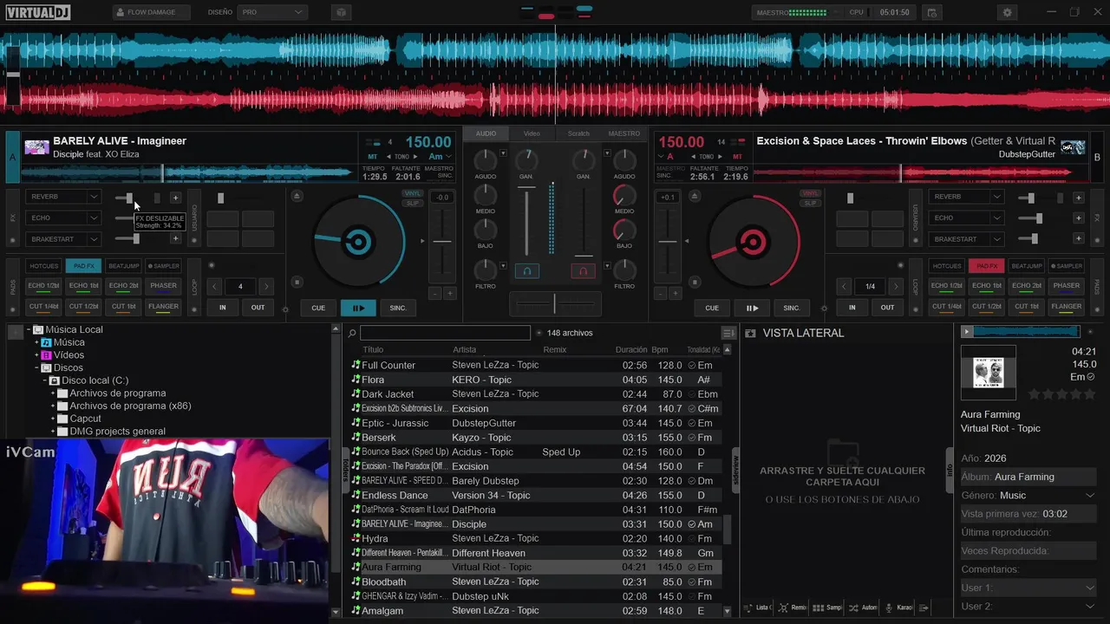Open the settings gear icon in top bar
The image size is (1110, 624).
pyautogui.click(x=1007, y=12)
